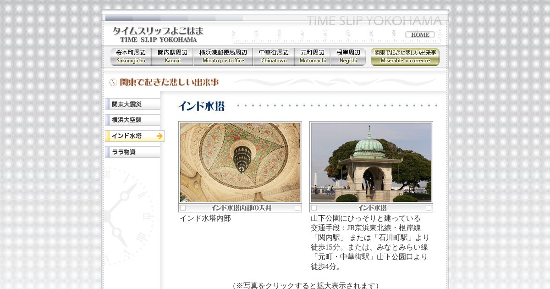Open the 元町周辺 Motomachi tab

coord(313,57)
